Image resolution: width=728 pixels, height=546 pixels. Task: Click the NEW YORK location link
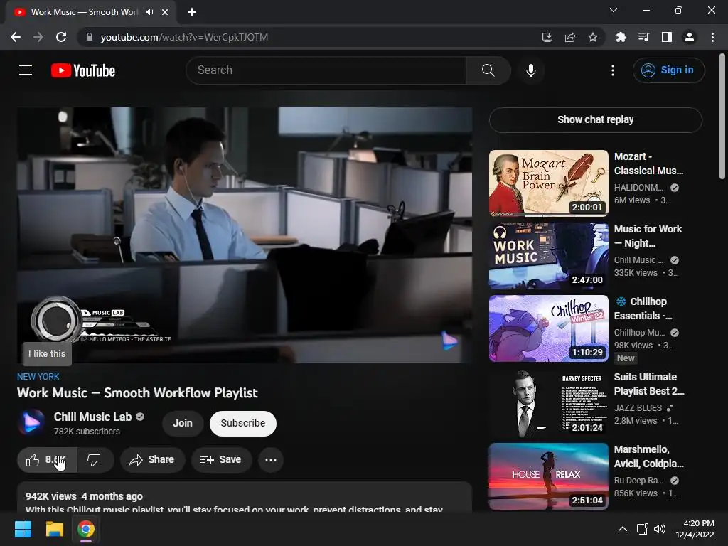coord(38,377)
